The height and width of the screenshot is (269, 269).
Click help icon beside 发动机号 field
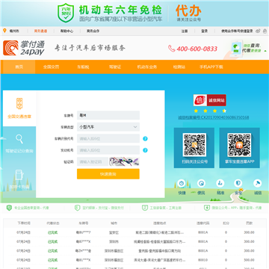pos(145,150)
